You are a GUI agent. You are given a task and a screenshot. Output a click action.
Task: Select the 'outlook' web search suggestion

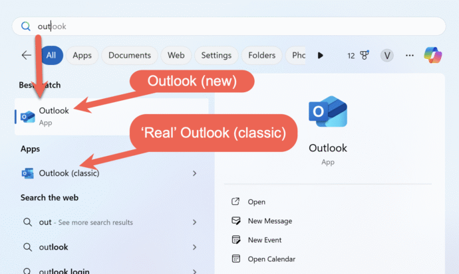[x=112, y=247]
